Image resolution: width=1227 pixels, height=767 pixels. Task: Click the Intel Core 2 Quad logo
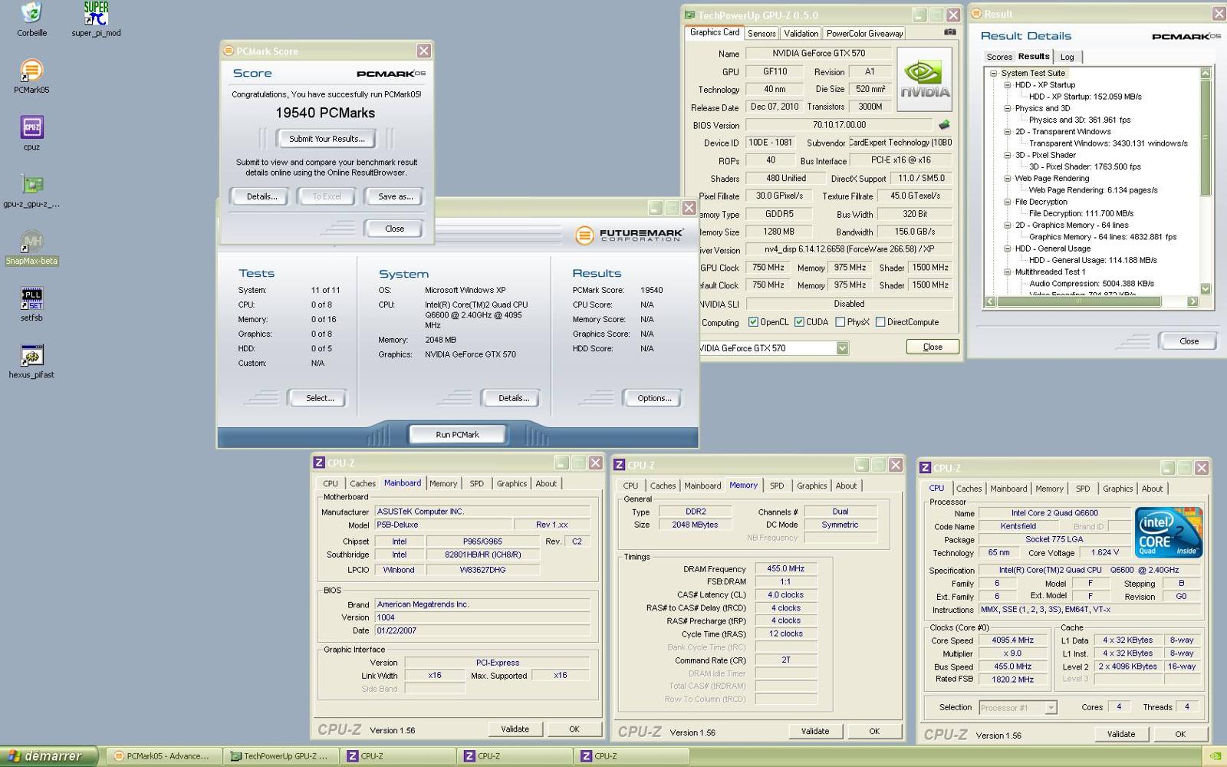1169,532
